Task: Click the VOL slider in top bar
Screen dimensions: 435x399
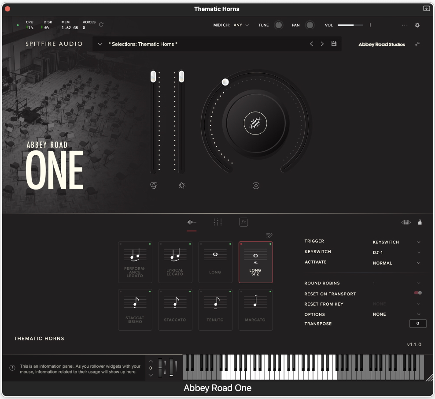Action: 350,25
